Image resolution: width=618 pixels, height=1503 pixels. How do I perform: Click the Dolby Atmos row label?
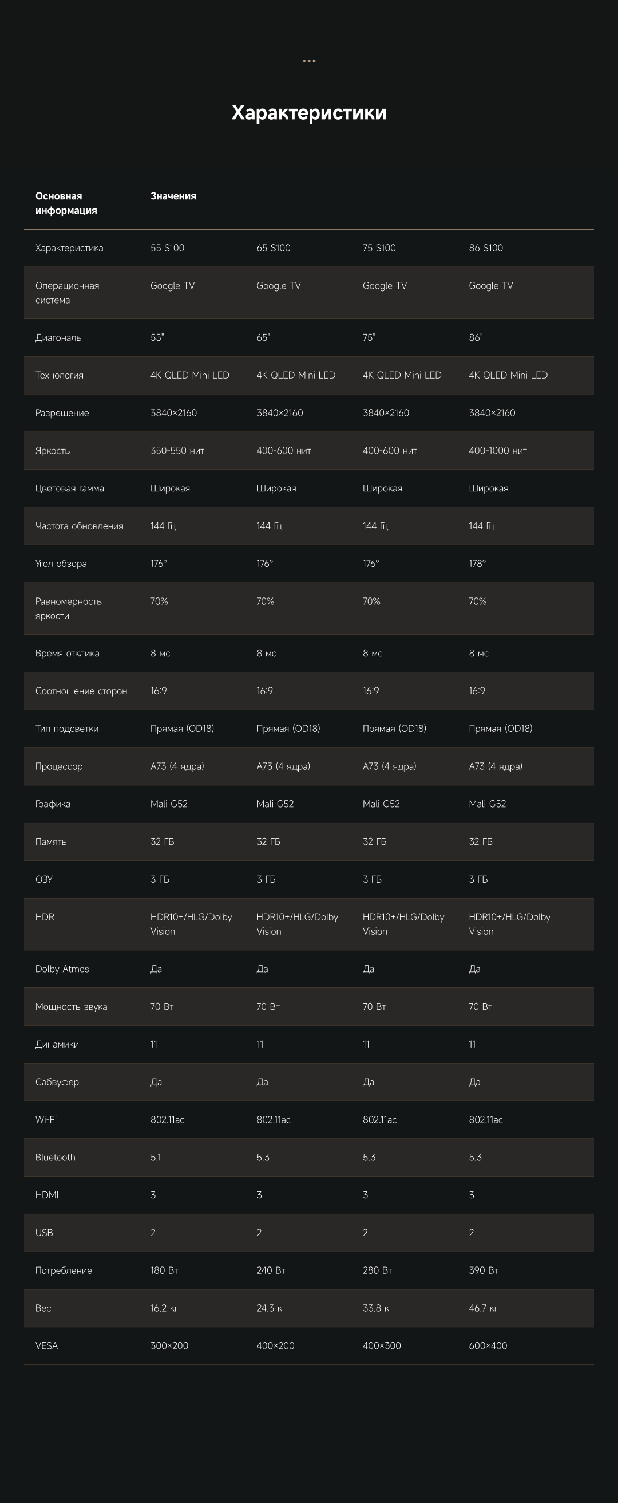point(62,969)
